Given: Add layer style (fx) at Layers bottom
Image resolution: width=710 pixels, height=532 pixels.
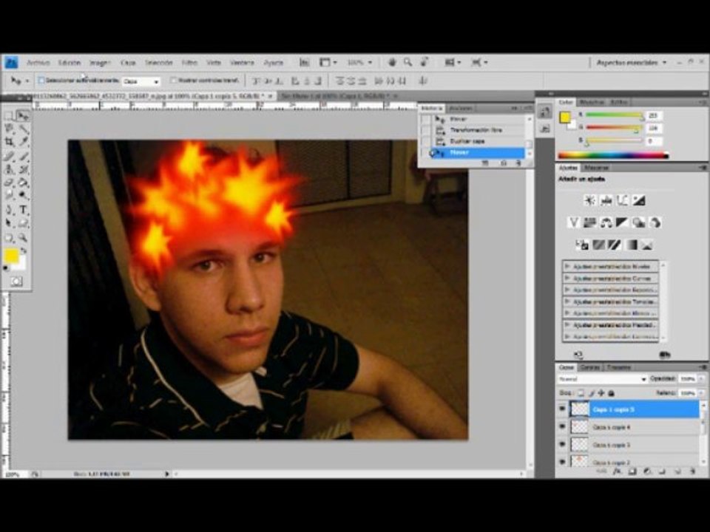Looking at the screenshot, I should point(617,471).
